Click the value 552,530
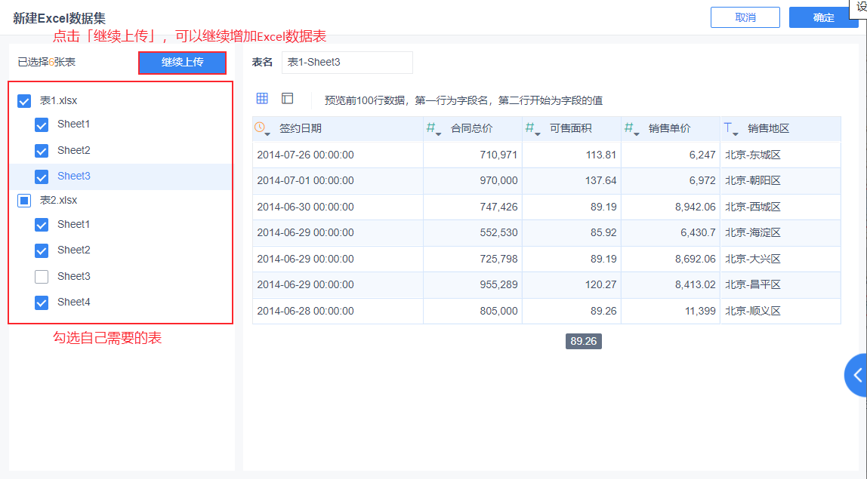 tap(498, 233)
